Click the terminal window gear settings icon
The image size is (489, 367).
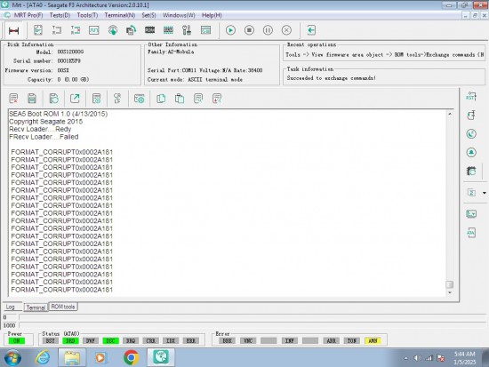pos(139,99)
